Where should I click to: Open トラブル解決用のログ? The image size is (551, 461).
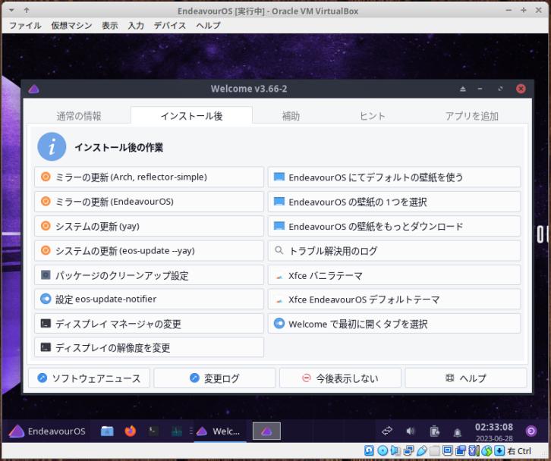394,251
